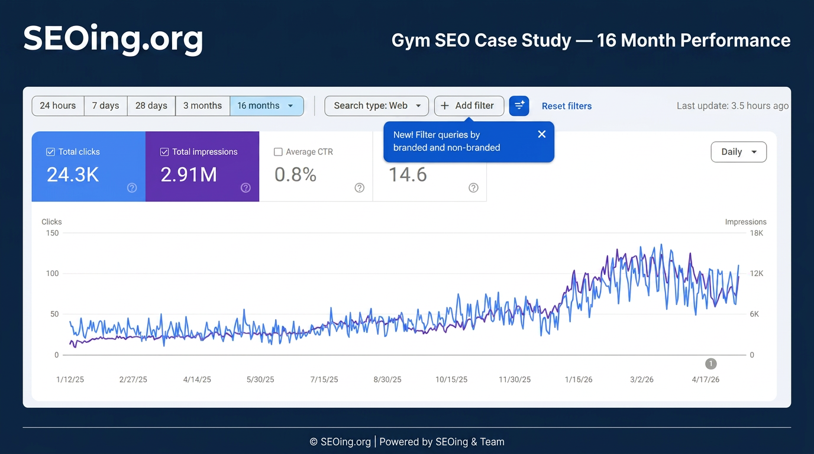814x454 pixels.
Task: Close the branded filter tooltip
Action: [541, 134]
